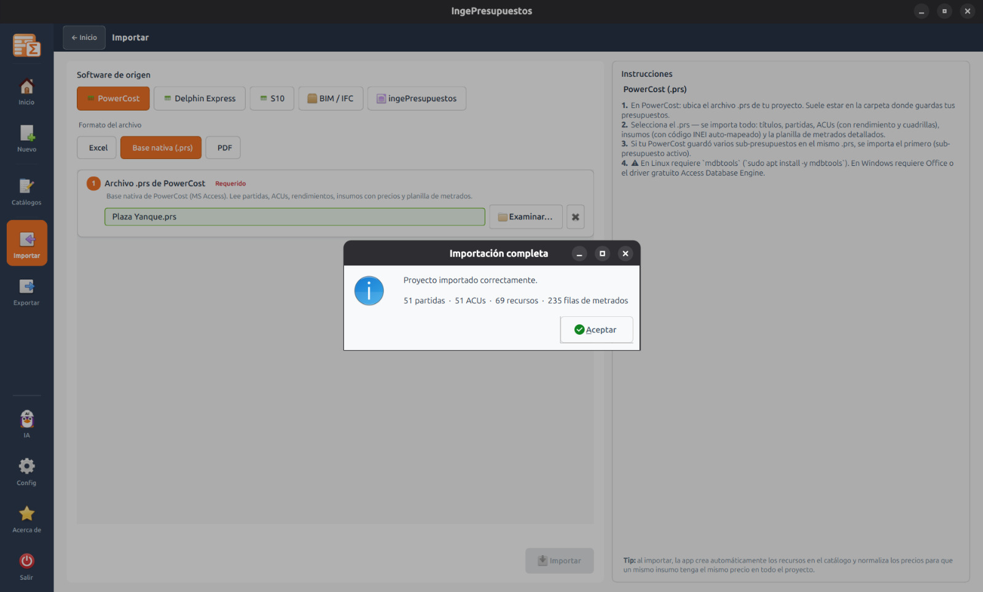Minimize the Importación completa dialog
The width and height of the screenshot is (983, 592).
(579, 254)
